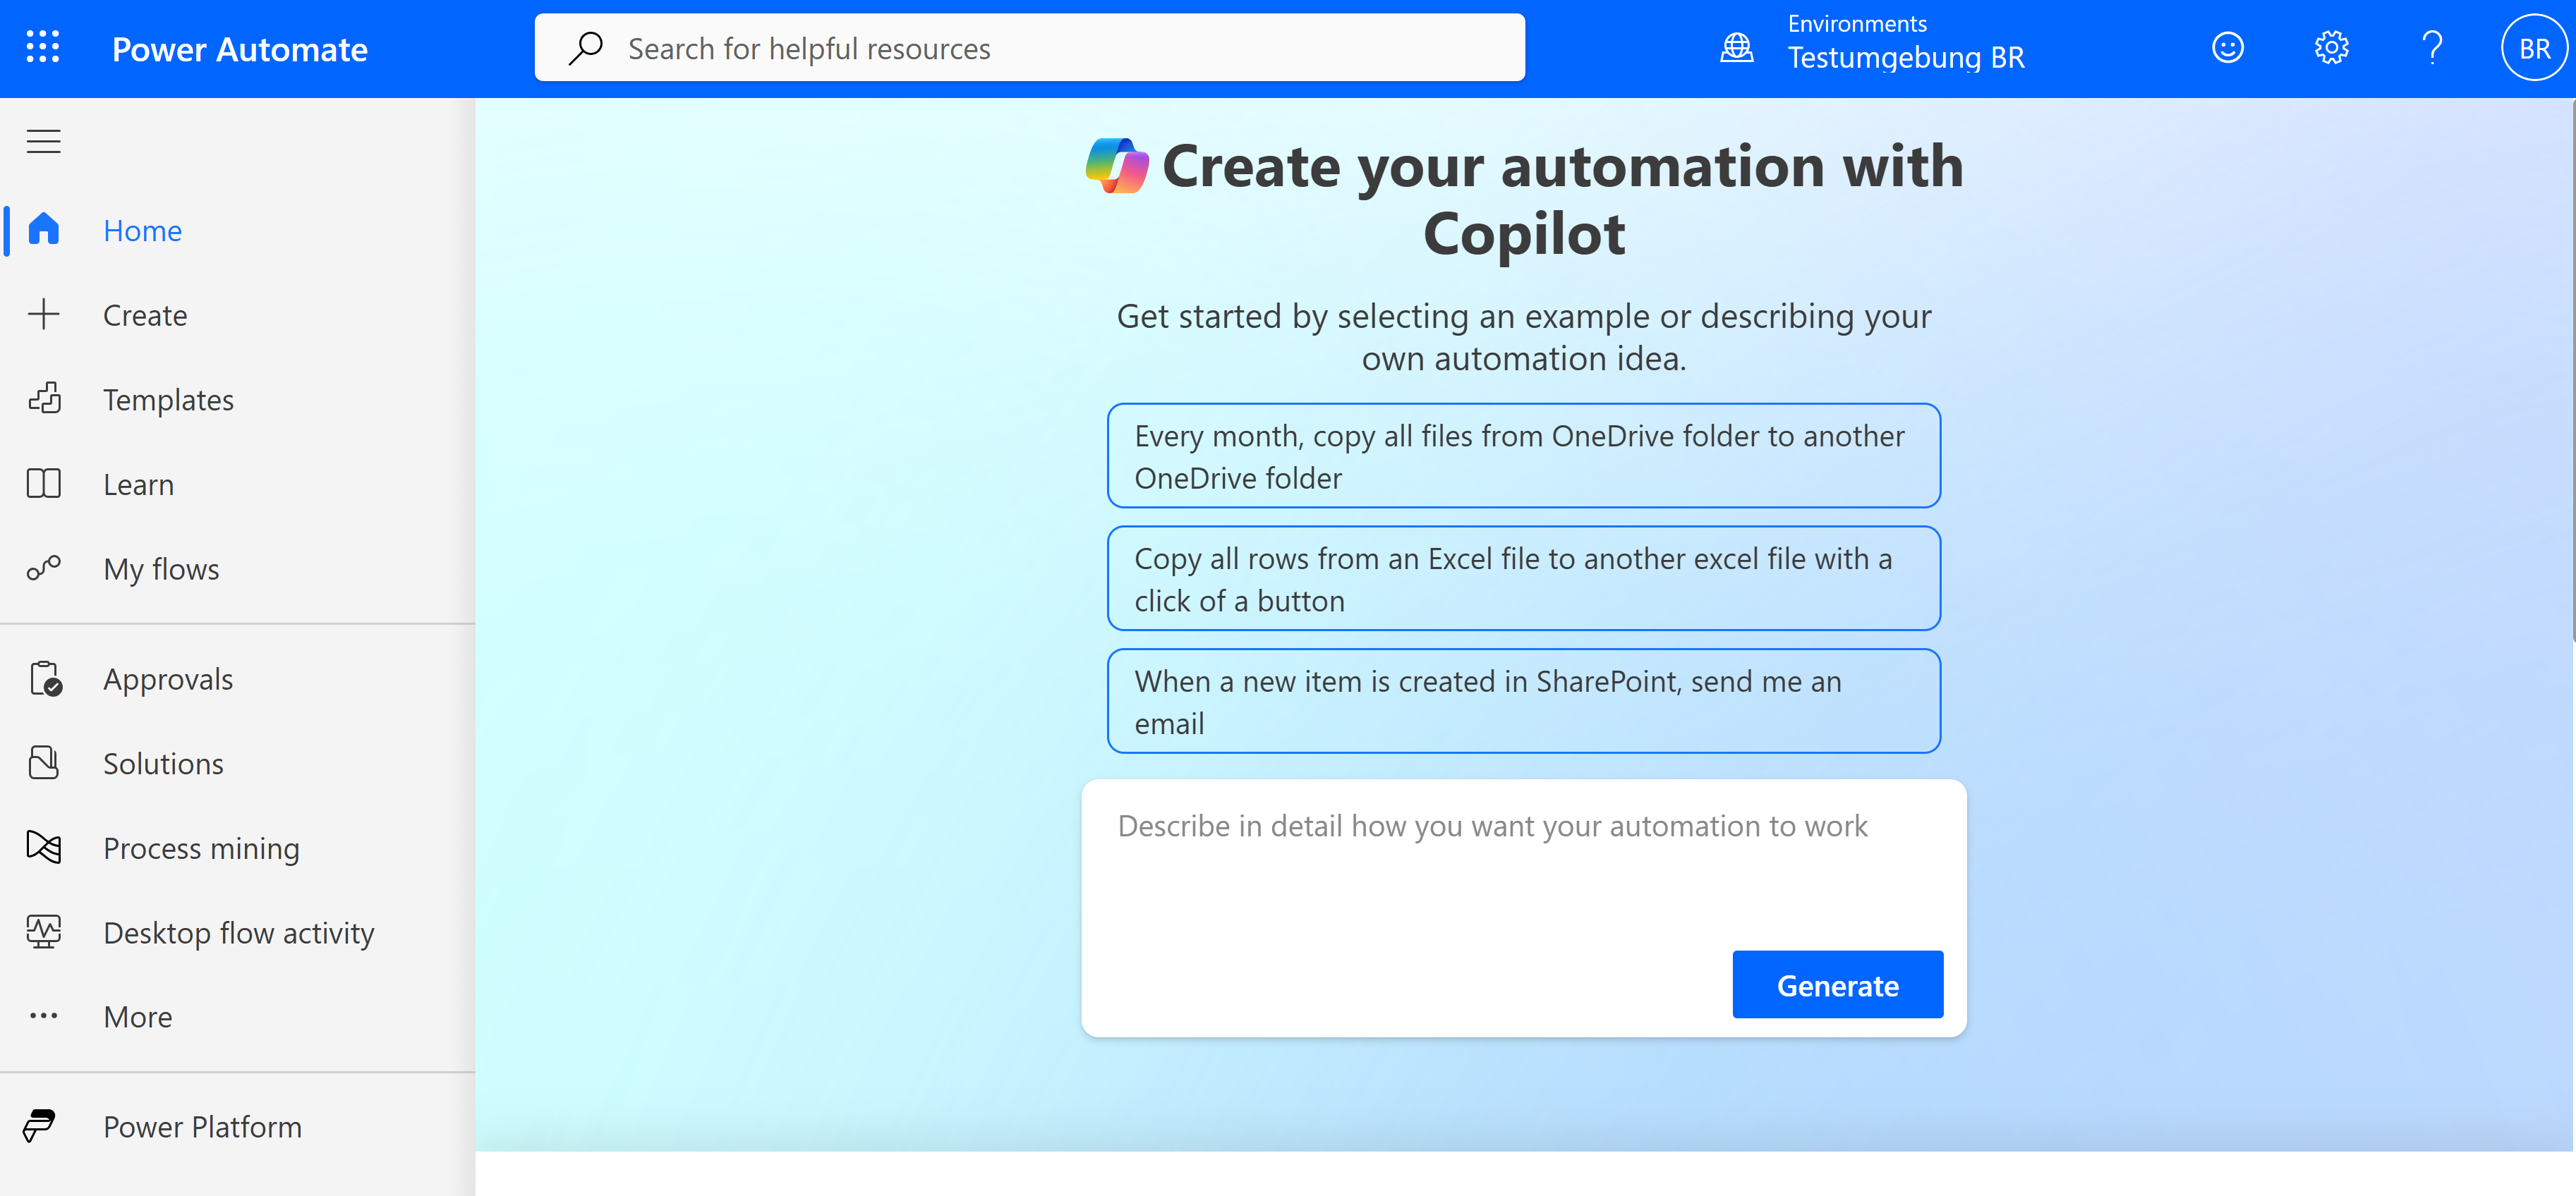Click the Solutions icon in sidebar
The height and width of the screenshot is (1196, 2576).
pos(44,762)
